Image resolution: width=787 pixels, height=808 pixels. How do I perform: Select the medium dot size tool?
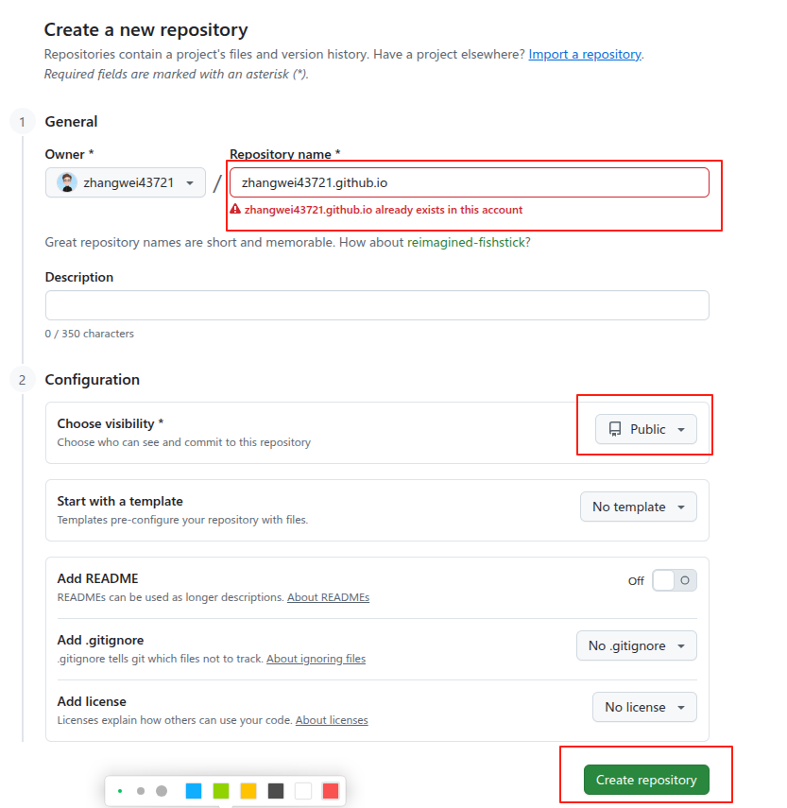click(140, 791)
